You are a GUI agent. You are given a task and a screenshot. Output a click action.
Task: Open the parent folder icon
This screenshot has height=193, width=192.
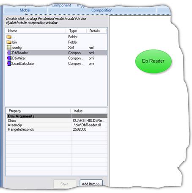pyautogui.click(x=9, y=37)
